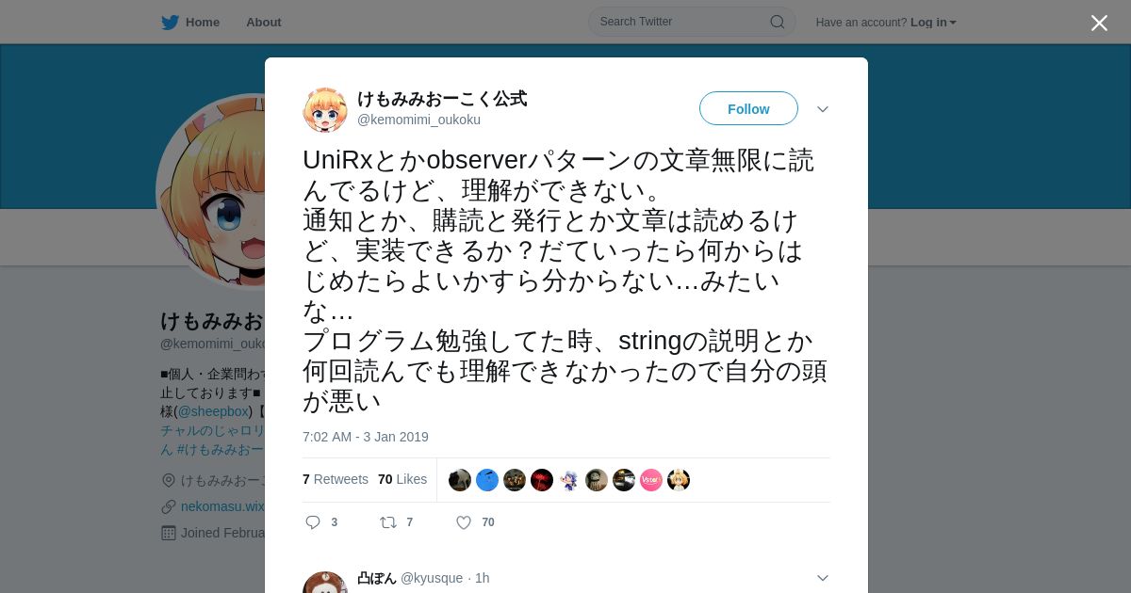Open the nekomasu.wix profile link
The image size is (1131, 593).
[x=222, y=506]
